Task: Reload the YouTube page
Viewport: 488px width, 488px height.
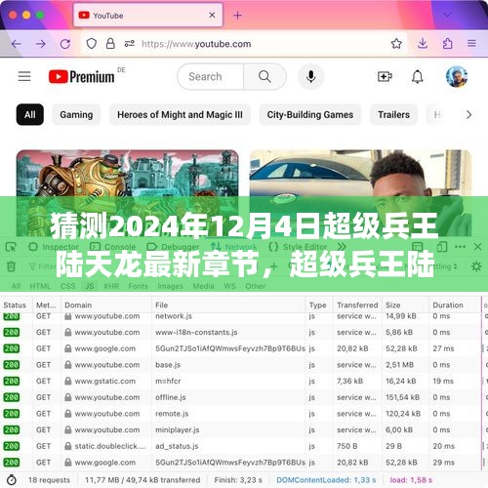Action: pyautogui.click(x=65, y=44)
